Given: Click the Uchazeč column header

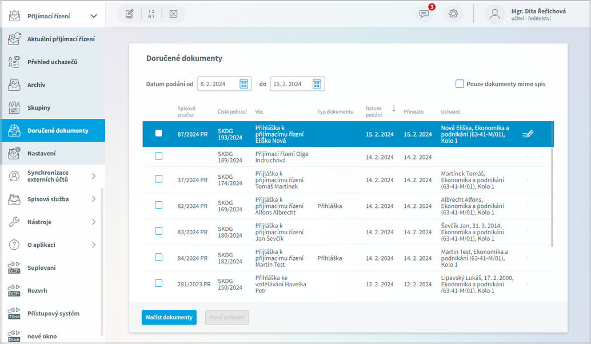Looking at the screenshot, I should point(450,111).
